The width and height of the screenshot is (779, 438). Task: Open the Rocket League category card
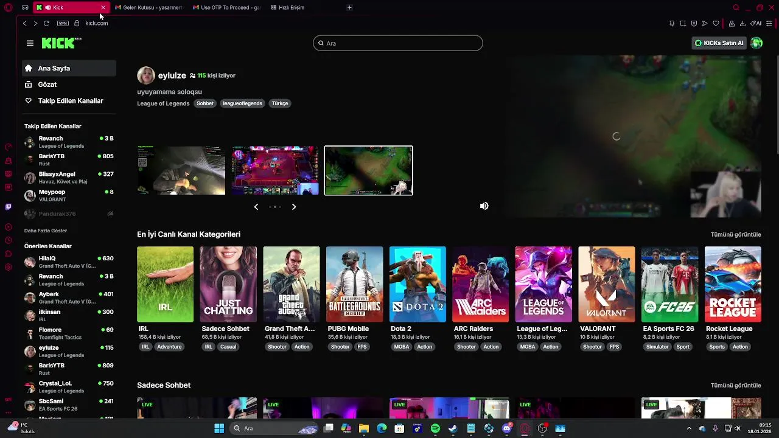point(733,284)
